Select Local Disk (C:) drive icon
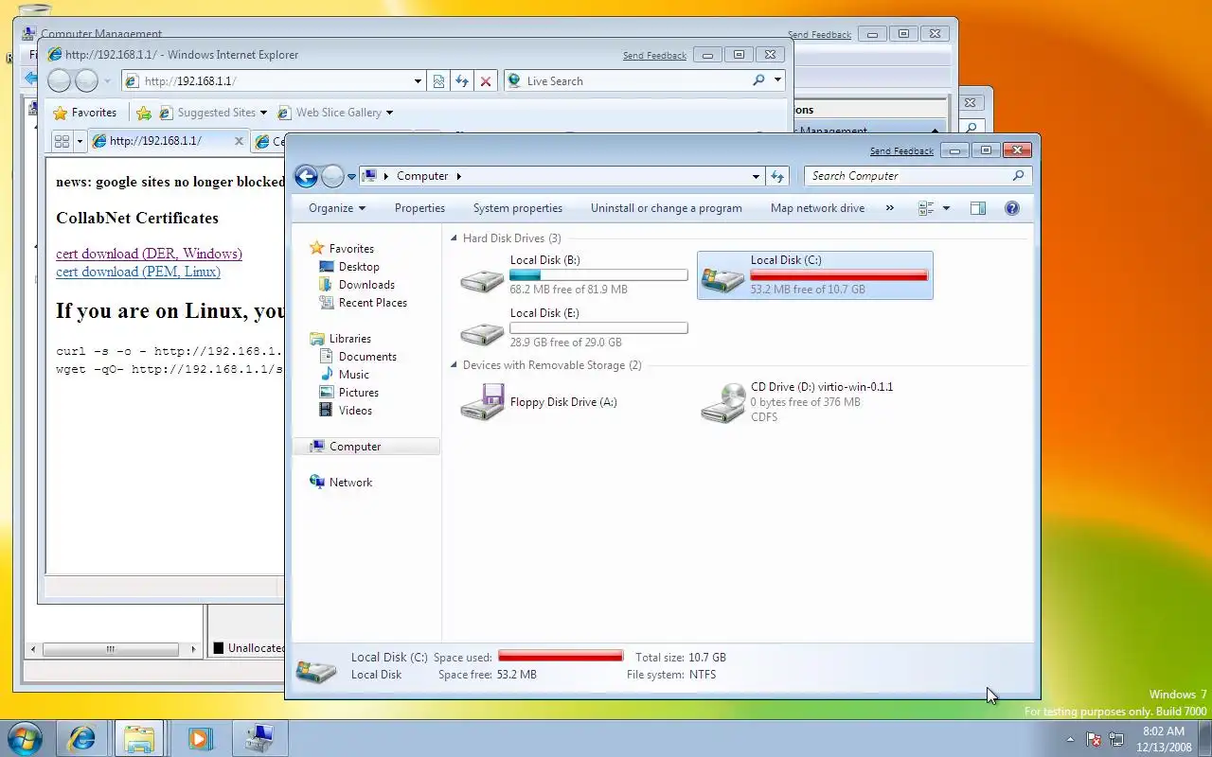1212x757 pixels. 723,278
